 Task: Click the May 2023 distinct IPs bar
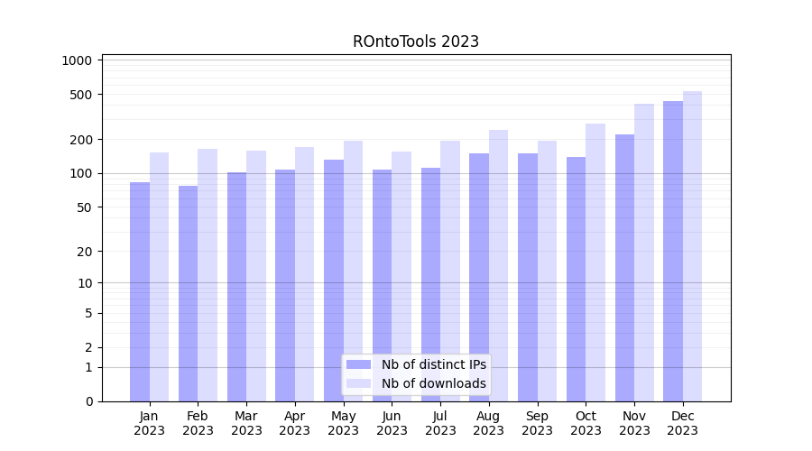click(x=334, y=281)
